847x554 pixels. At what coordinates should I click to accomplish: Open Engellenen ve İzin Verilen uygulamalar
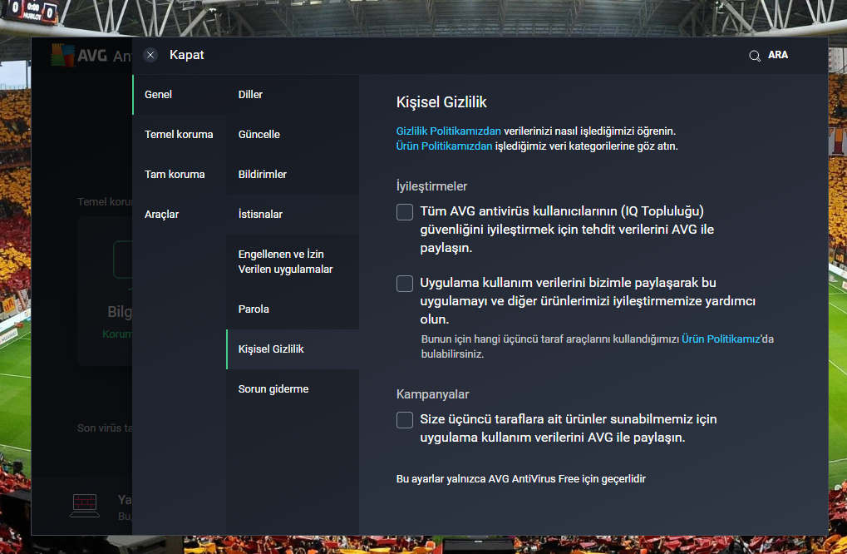click(x=285, y=261)
